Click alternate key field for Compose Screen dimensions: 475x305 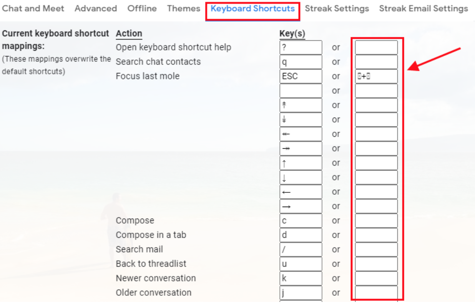tap(376, 221)
